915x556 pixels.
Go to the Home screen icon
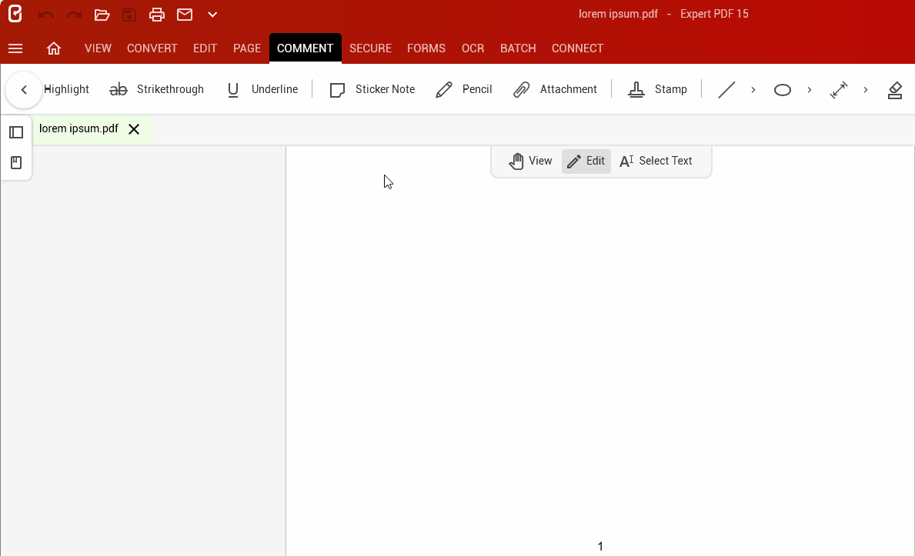point(54,48)
